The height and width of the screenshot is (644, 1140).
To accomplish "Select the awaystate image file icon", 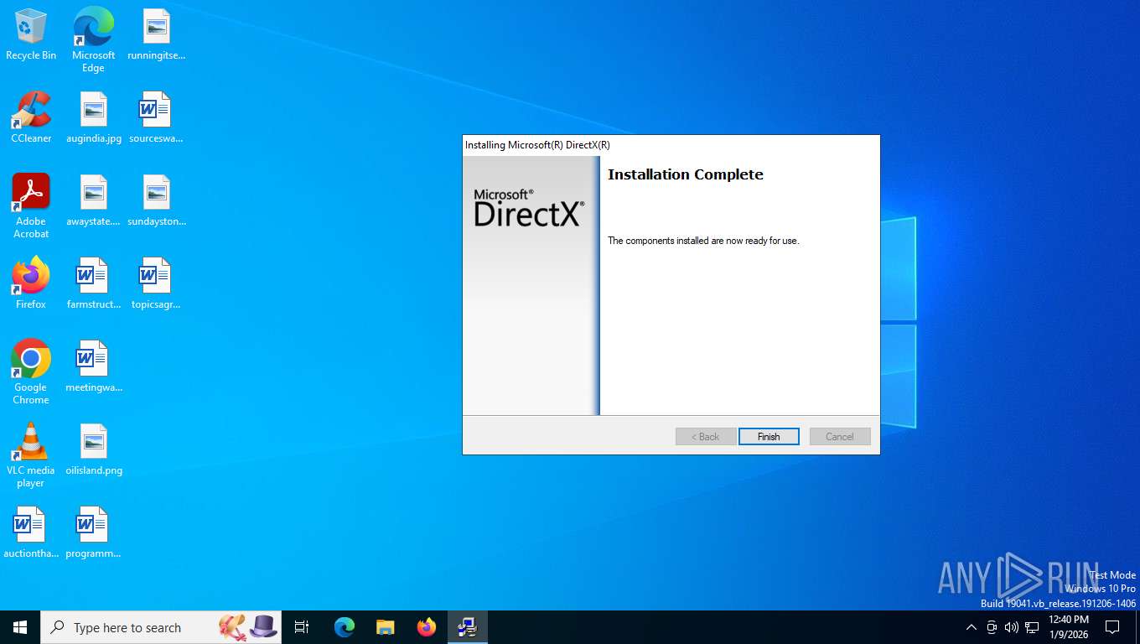I will pos(94,200).
